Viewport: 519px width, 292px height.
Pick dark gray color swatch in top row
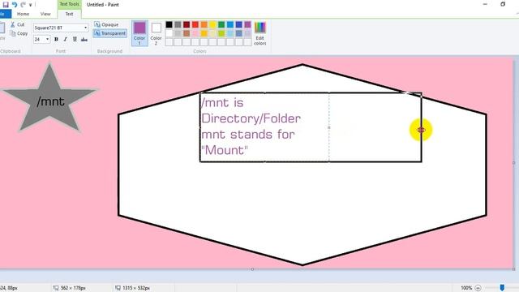point(178,24)
